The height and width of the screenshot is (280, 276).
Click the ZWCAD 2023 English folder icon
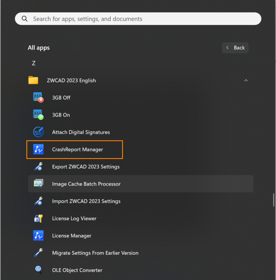pyautogui.click(x=33, y=80)
